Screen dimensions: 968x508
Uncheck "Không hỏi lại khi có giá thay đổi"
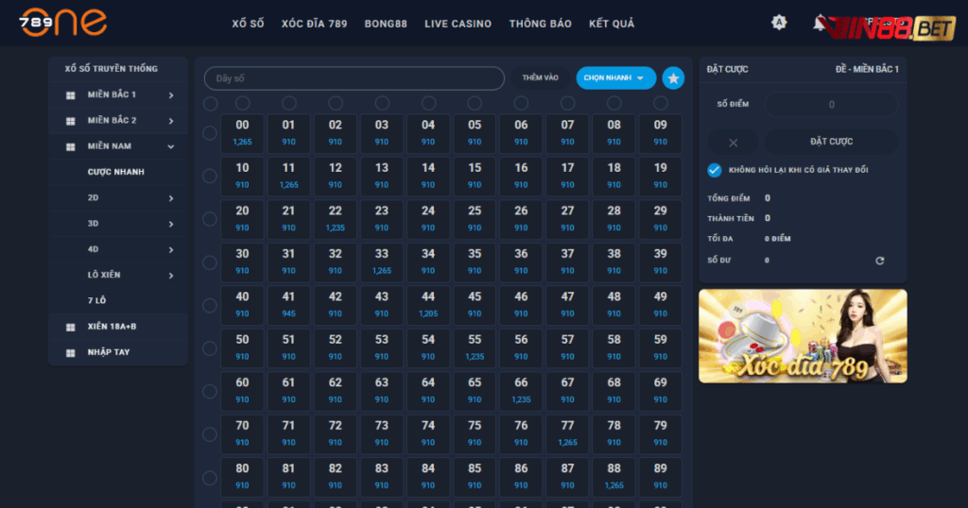(715, 170)
